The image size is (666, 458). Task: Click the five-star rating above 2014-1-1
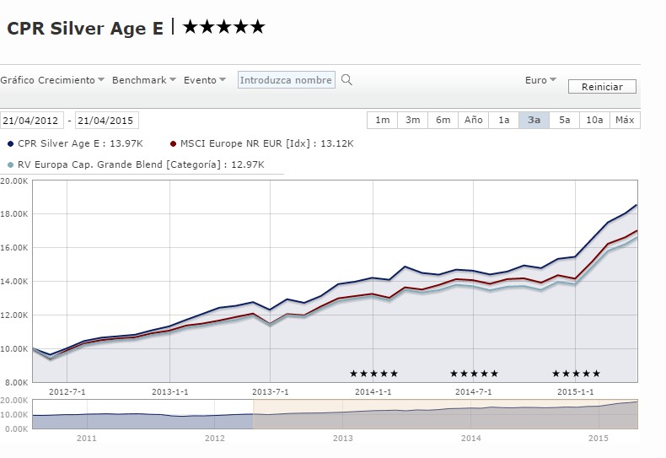pos(373,374)
